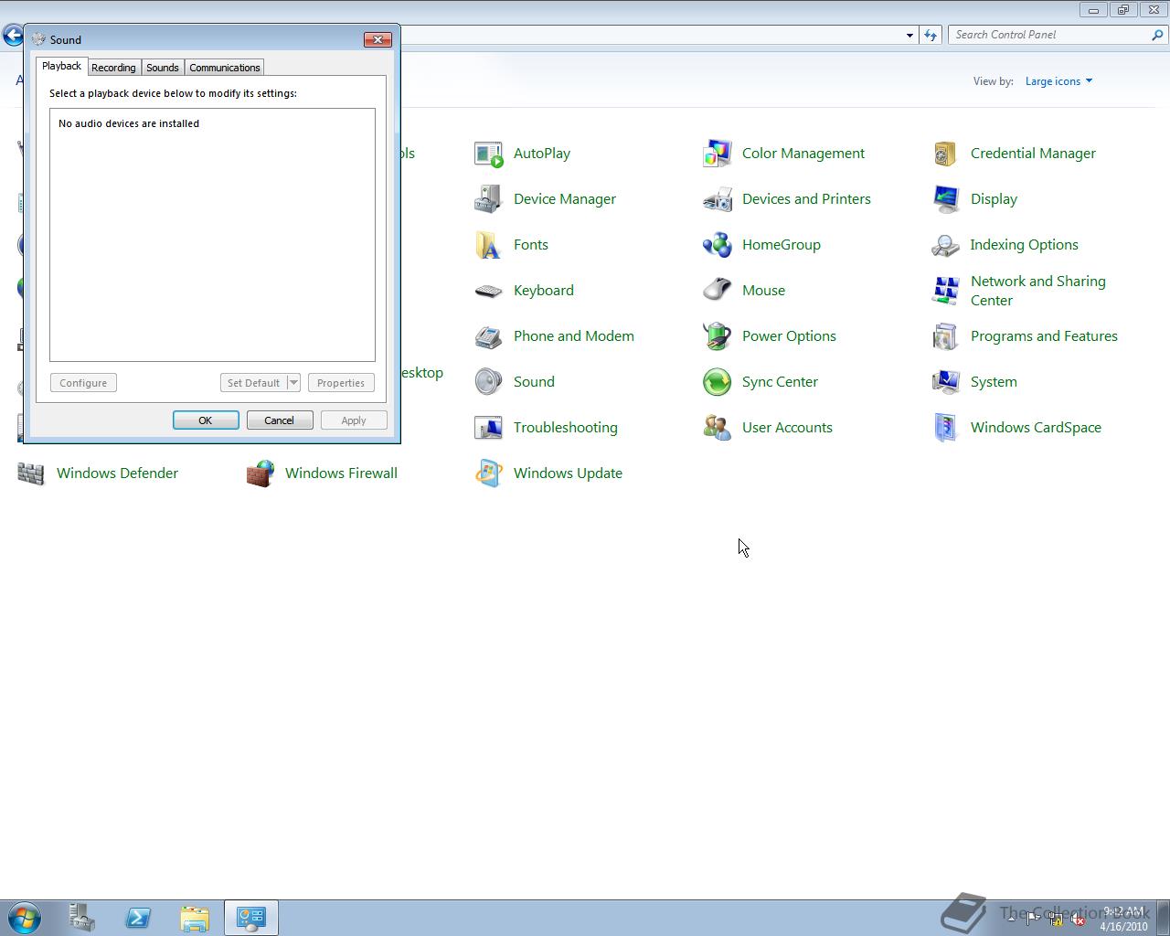
Task: Open Windows Update icon
Action: (x=489, y=473)
